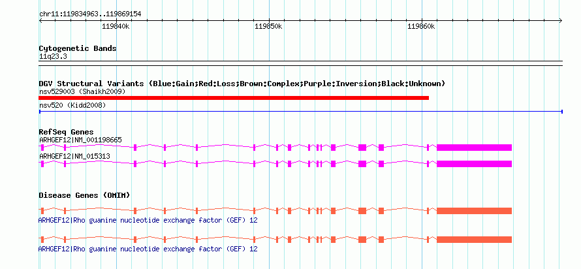Screen dimensions: 581x269
Task: Click the large last exon of NM_015313
Action: pyautogui.click(x=475, y=164)
